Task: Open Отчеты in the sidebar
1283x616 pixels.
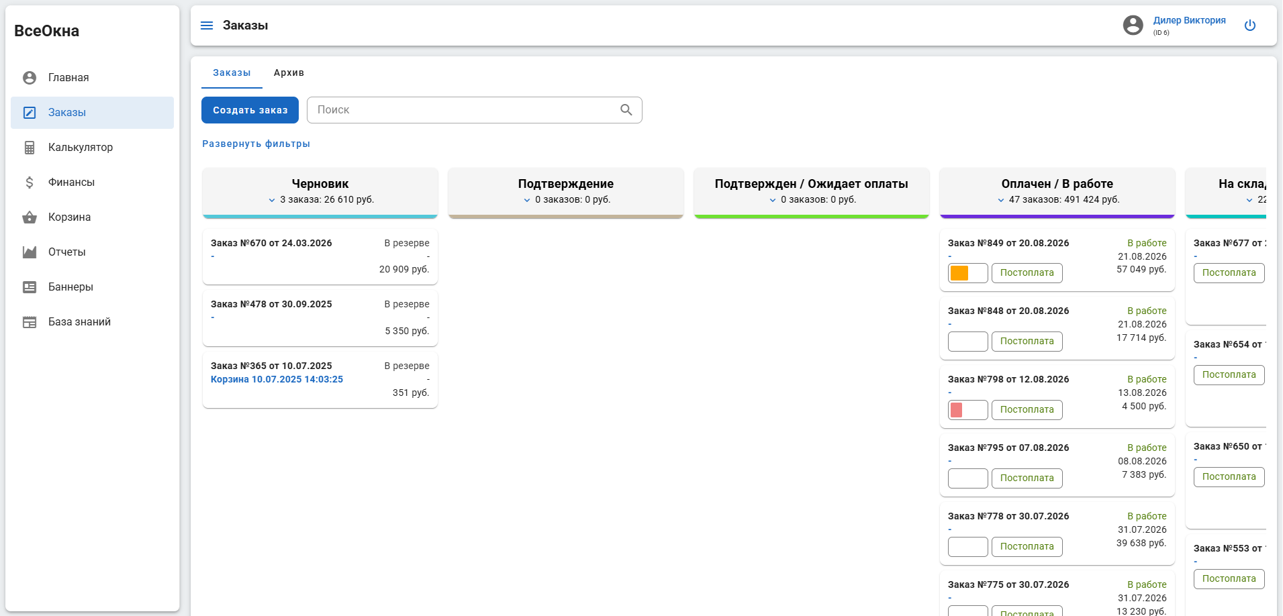Action: pos(92,252)
